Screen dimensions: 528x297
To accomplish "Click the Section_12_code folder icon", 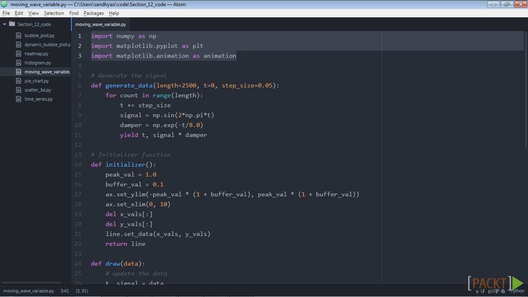I will [x=12, y=24].
